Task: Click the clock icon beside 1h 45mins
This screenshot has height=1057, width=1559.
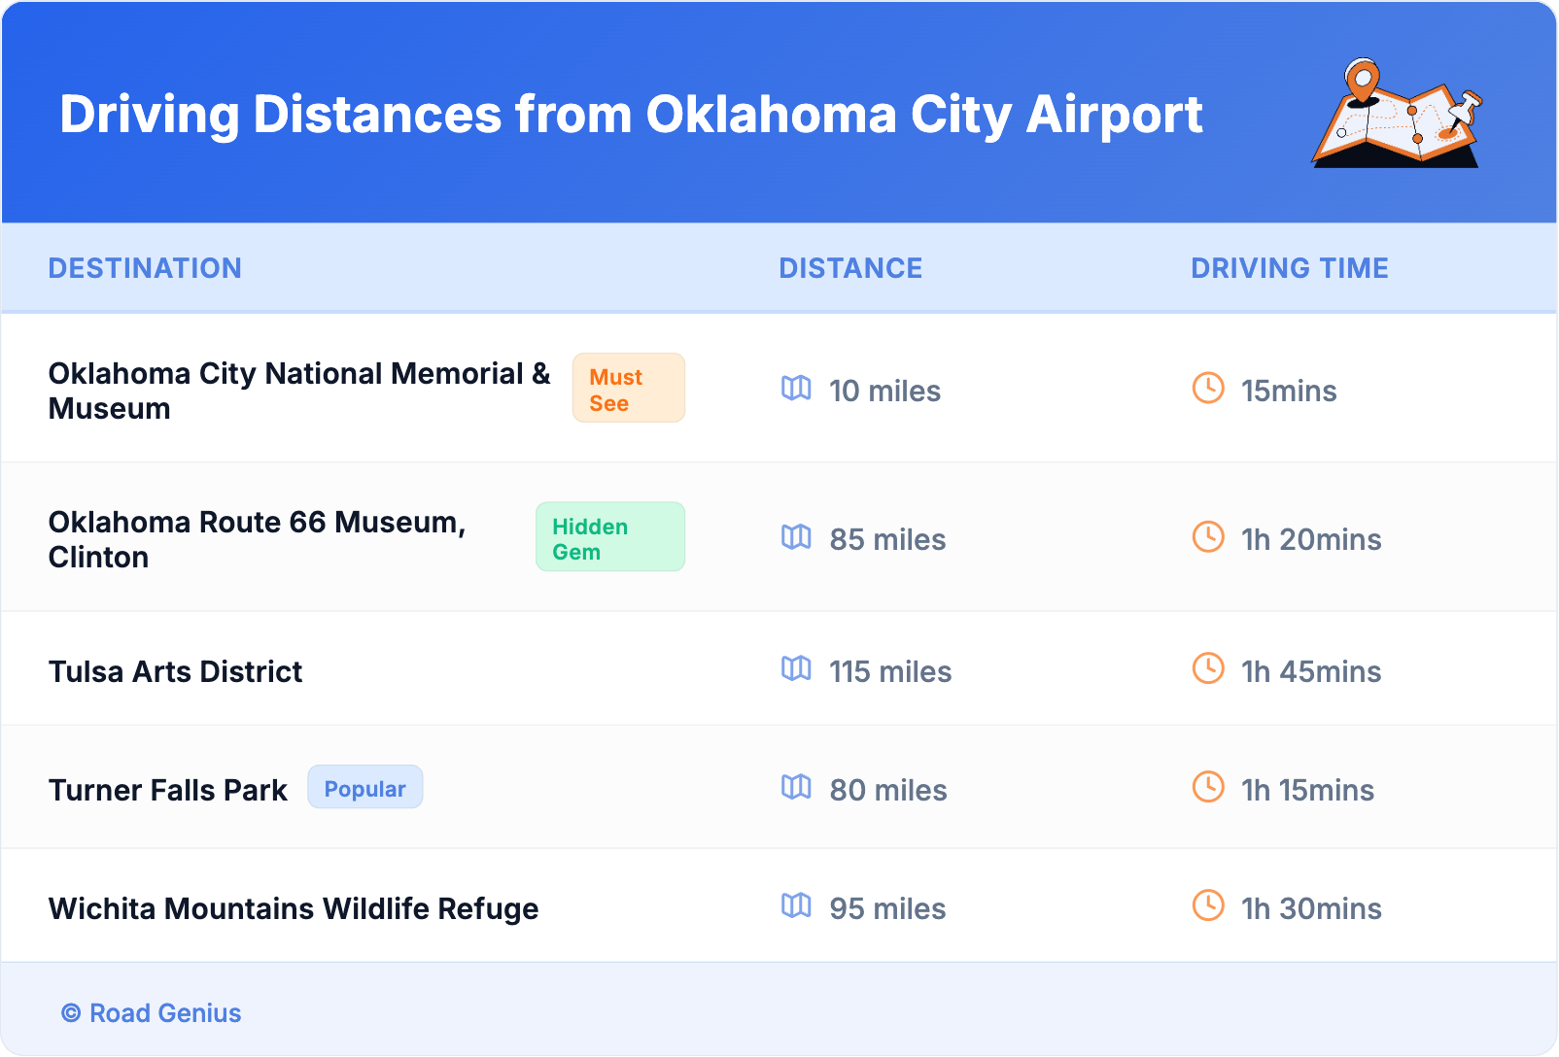Action: 1208,668
